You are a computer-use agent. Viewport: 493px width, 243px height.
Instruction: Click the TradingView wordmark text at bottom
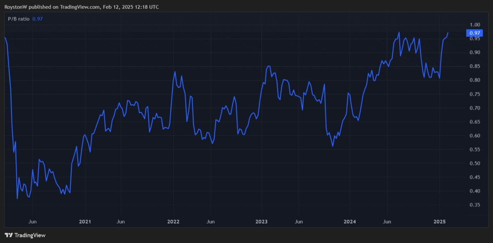[x=30, y=235]
